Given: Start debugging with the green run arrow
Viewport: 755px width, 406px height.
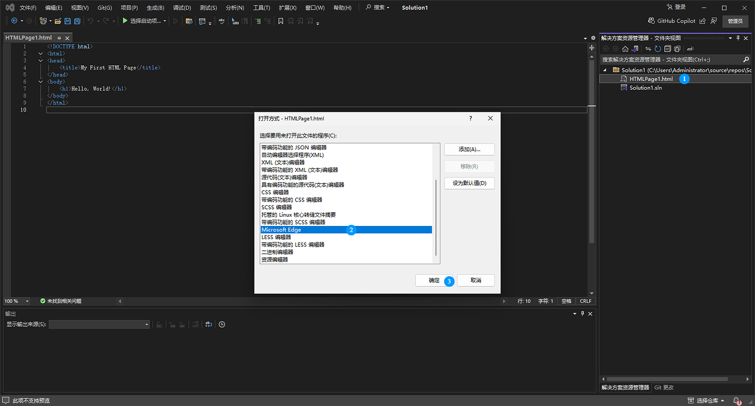Looking at the screenshot, I should pos(125,21).
